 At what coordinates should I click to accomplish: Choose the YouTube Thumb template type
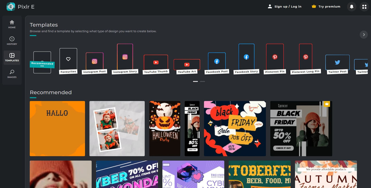click(x=156, y=64)
